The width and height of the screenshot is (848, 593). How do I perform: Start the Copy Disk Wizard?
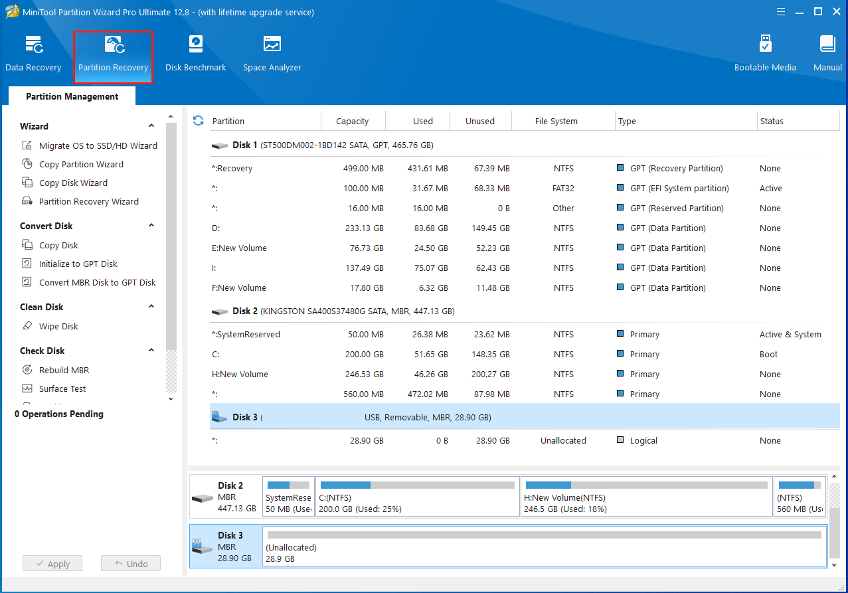[x=64, y=183]
